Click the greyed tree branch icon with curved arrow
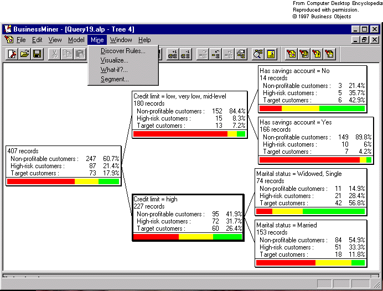Viewport: 383px width, 291px height. tap(203, 54)
